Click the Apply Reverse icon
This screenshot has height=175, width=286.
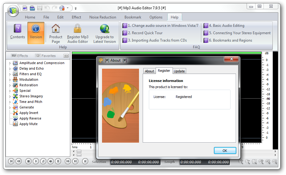(15, 118)
